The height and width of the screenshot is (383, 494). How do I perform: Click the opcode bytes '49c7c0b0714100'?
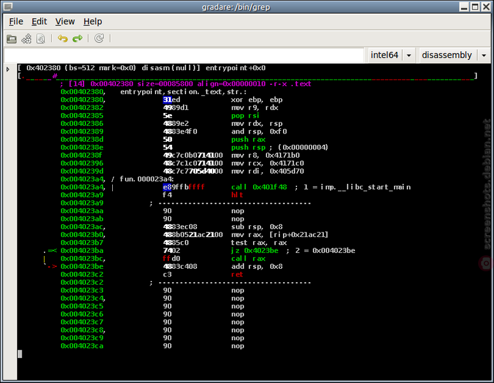point(193,155)
